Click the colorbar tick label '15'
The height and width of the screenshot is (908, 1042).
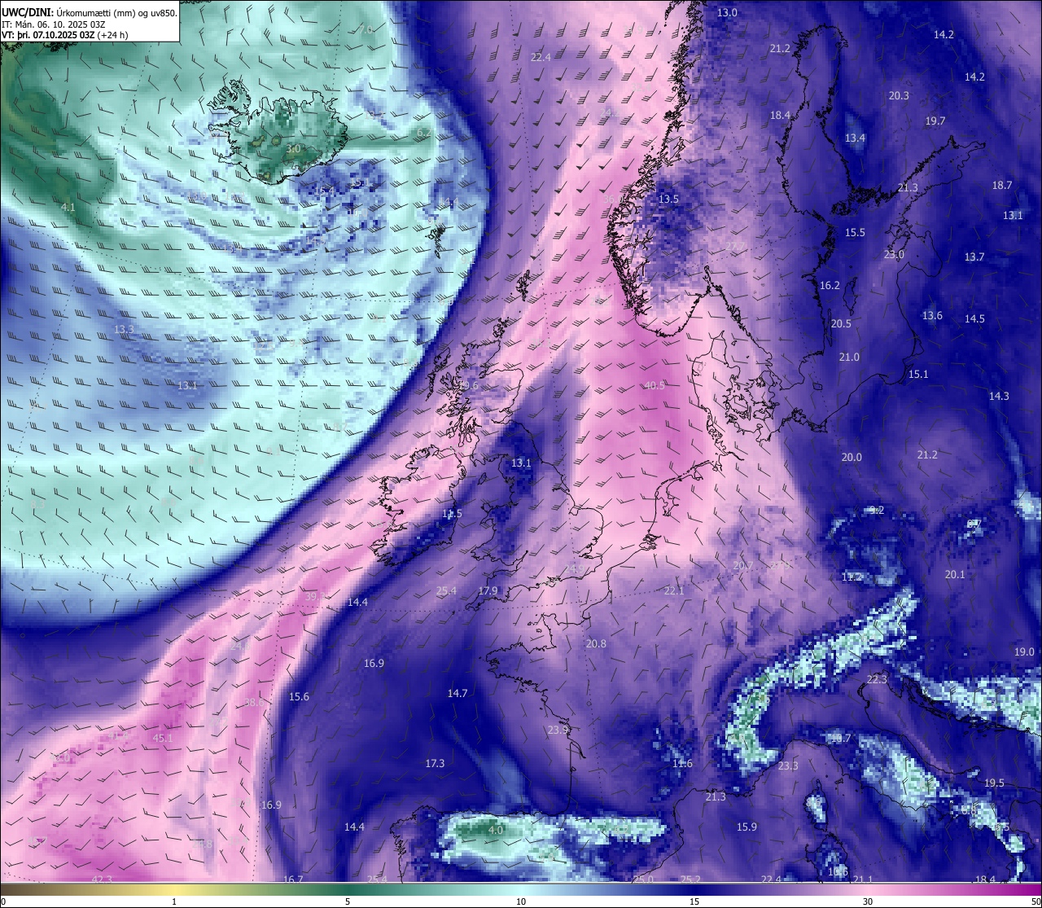pyautogui.click(x=694, y=901)
